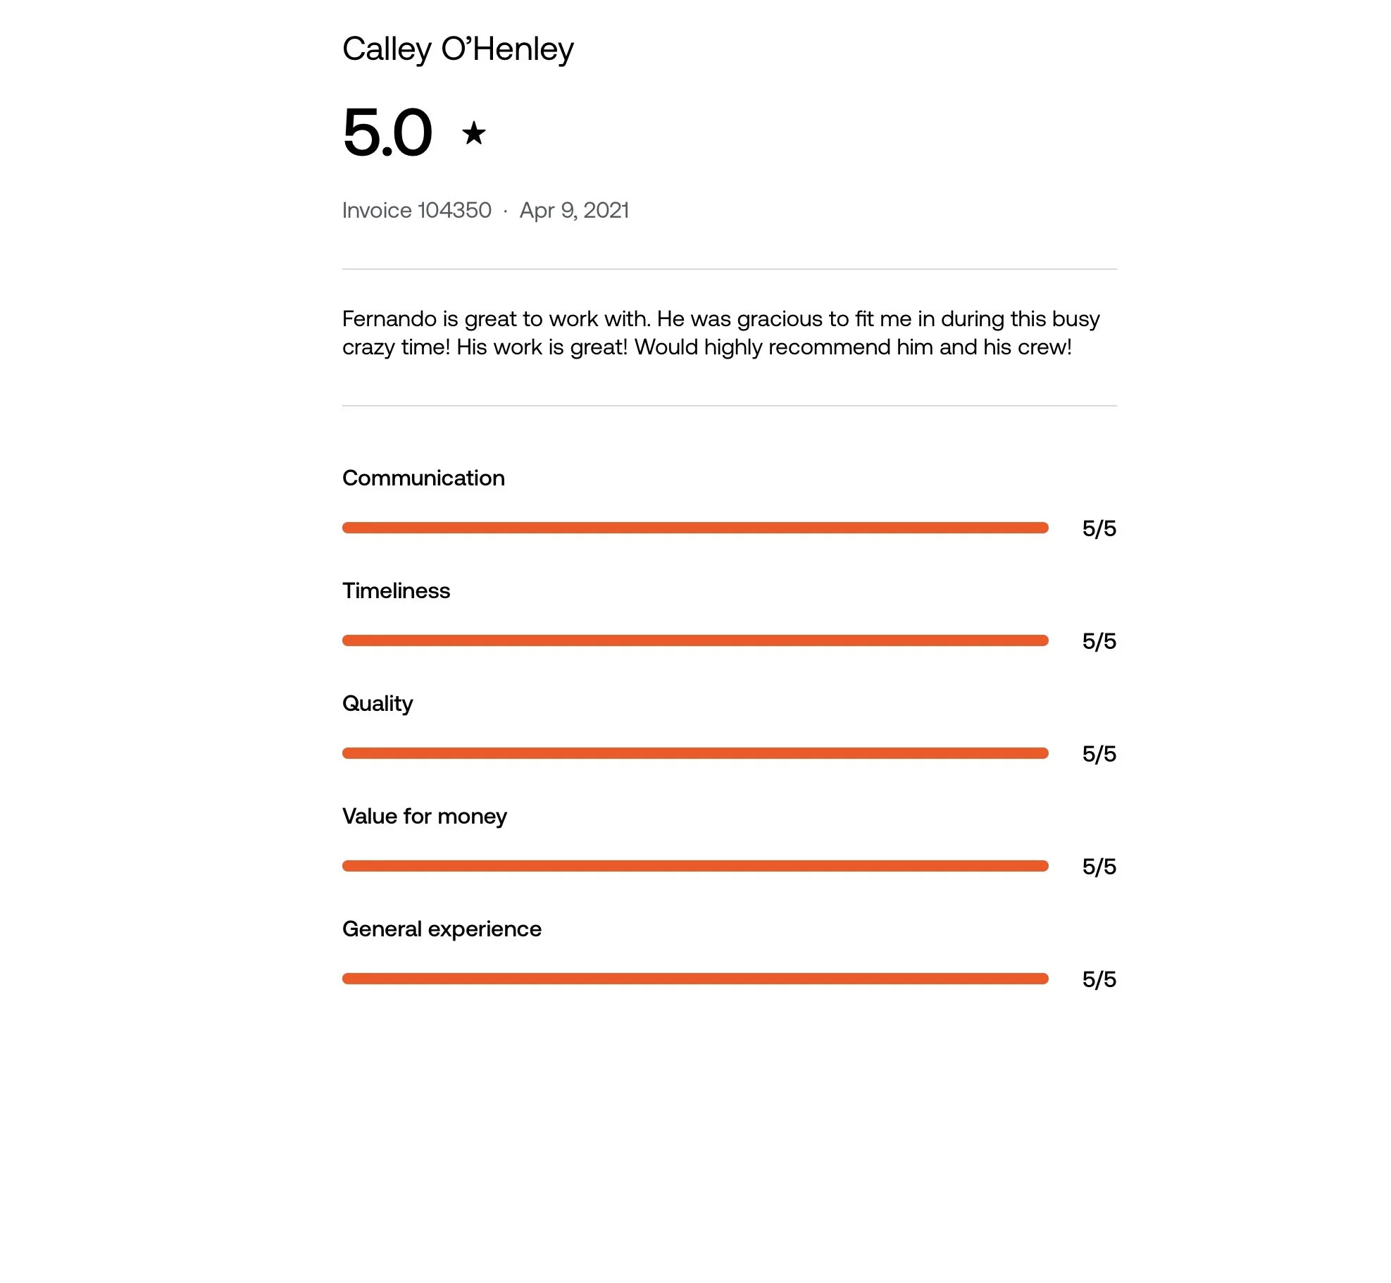Image resolution: width=1391 pixels, height=1283 pixels.
Task: Click the Timeliness rating bar
Action: [x=695, y=640]
